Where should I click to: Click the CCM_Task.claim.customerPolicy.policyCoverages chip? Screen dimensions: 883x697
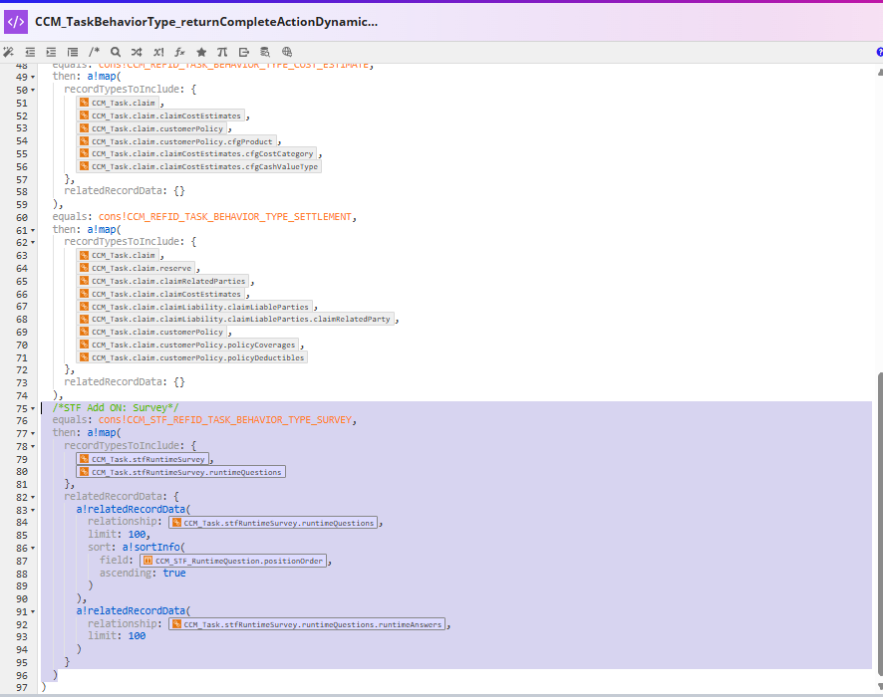[187, 345]
